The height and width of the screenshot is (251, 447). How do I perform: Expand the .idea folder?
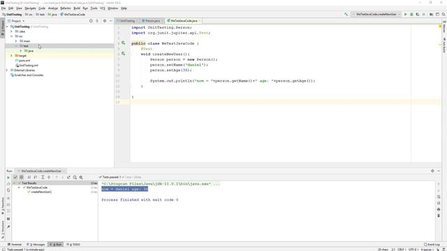pyautogui.click(x=12, y=31)
